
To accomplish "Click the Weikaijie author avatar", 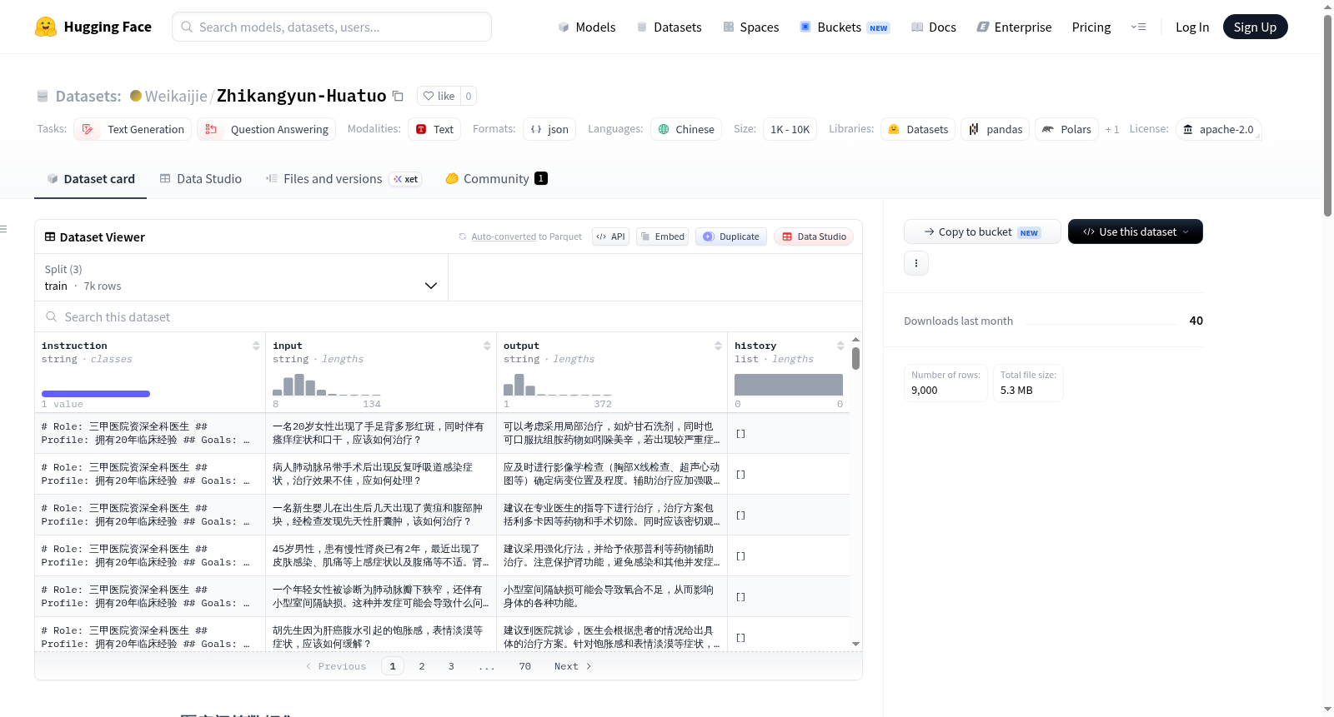I will pyautogui.click(x=136, y=96).
